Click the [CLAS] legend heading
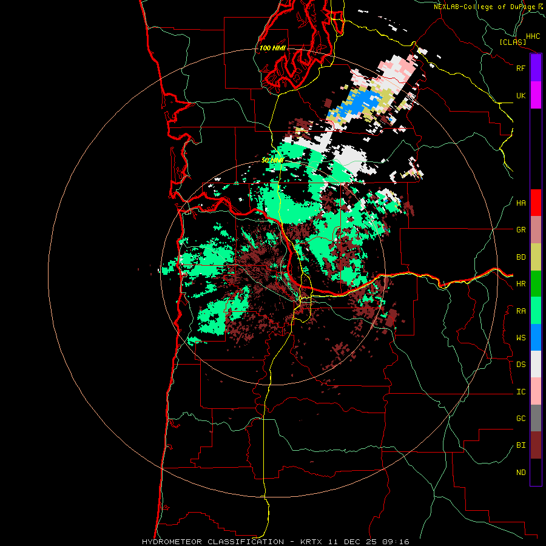This screenshot has width=546, height=546. [513, 42]
